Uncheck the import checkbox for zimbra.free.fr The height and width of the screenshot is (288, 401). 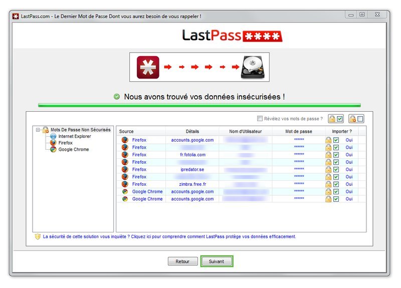(336, 184)
